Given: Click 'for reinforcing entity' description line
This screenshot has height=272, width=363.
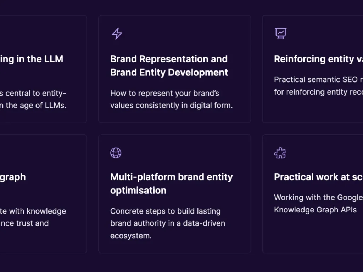Looking at the screenshot, I should [318, 92].
